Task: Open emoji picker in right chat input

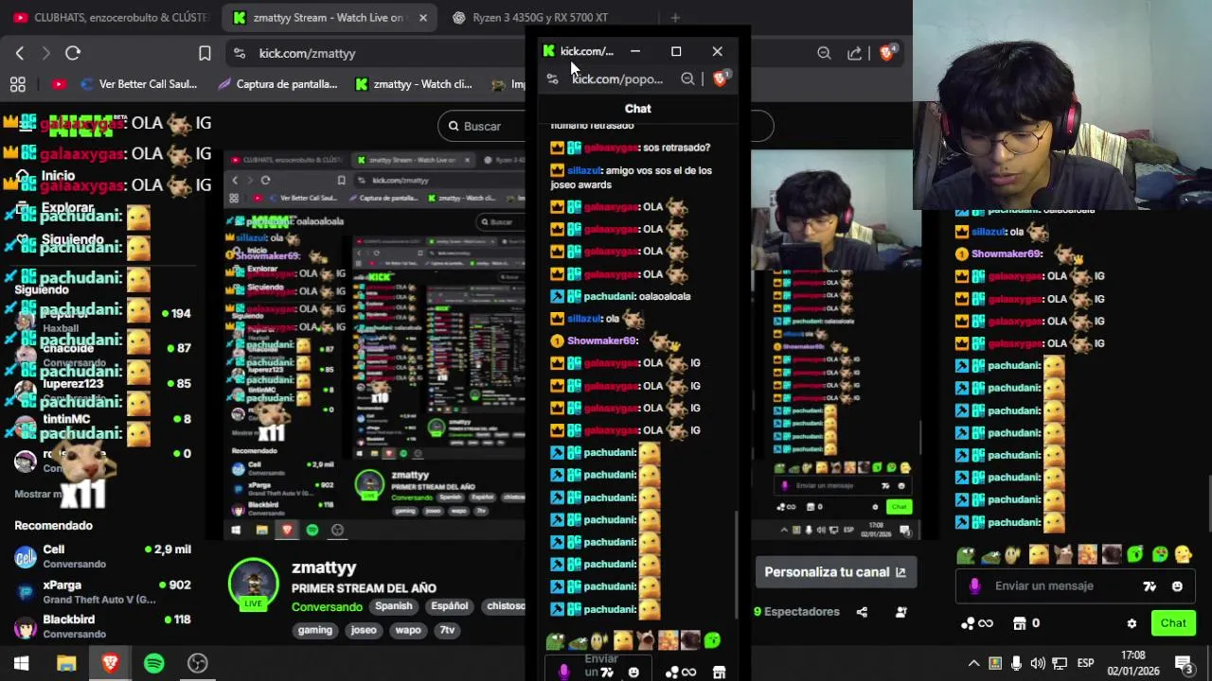Action: [x=1177, y=586]
